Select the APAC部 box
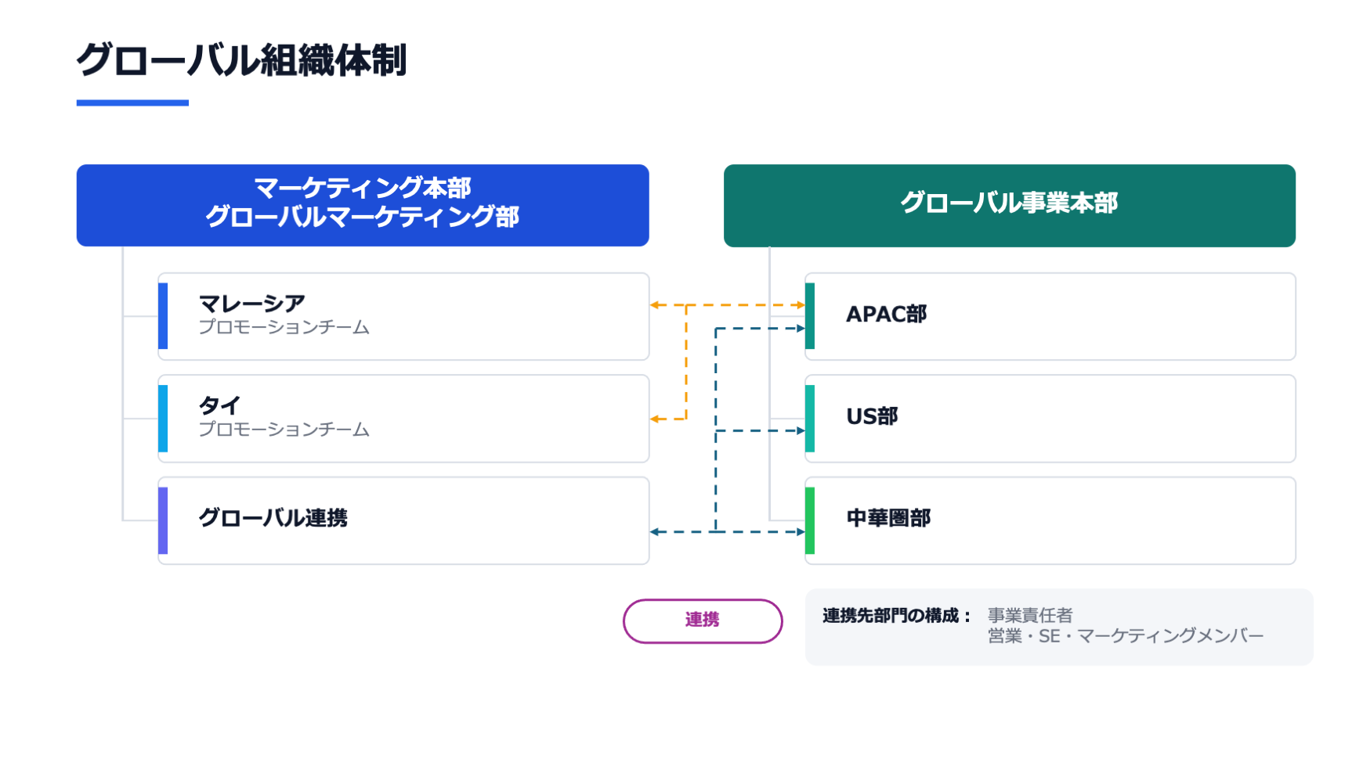 1050,316
